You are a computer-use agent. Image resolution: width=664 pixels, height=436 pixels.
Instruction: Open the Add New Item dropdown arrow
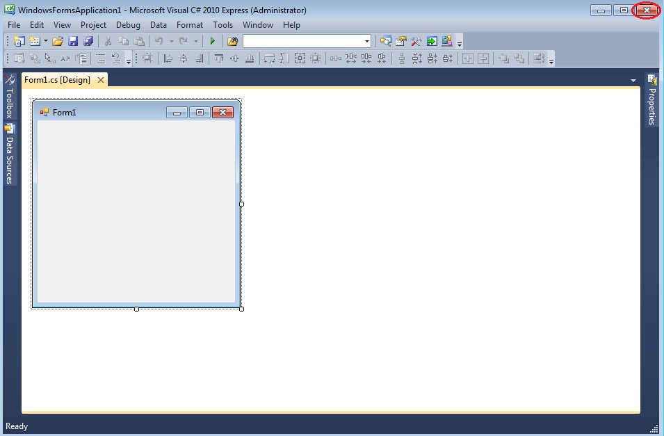coord(46,41)
